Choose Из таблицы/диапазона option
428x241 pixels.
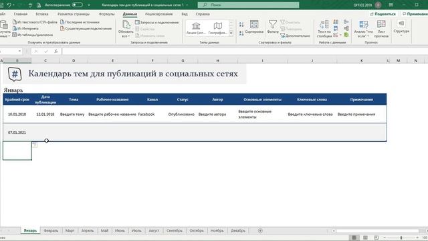[x=33, y=35]
